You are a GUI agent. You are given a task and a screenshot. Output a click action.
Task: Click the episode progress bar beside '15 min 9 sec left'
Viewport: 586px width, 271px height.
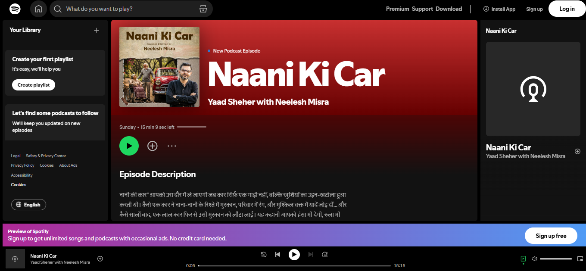pos(192,127)
